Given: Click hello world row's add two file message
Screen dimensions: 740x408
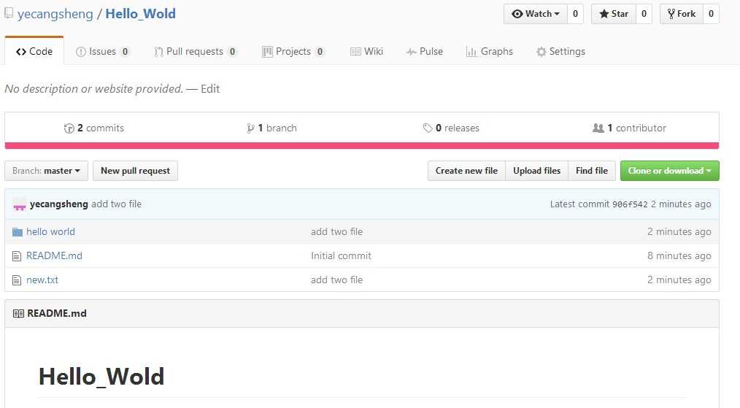Looking at the screenshot, I should coord(337,232).
